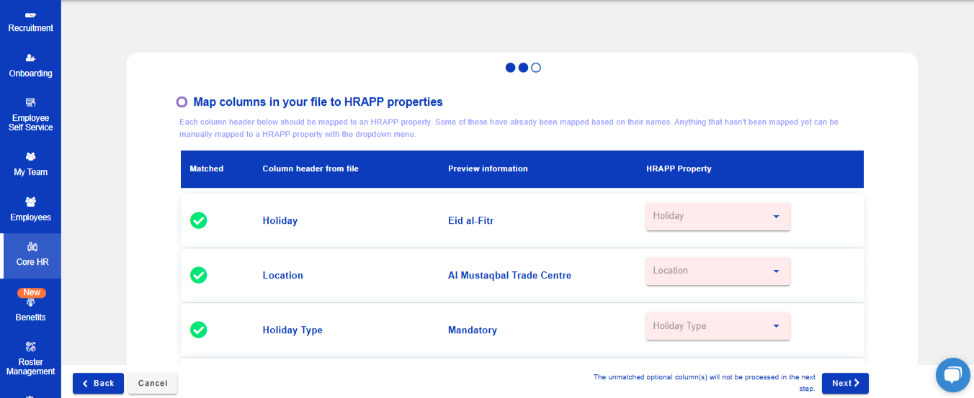Click the first step progress dot
Screen dimensions: 974x398
(510, 68)
